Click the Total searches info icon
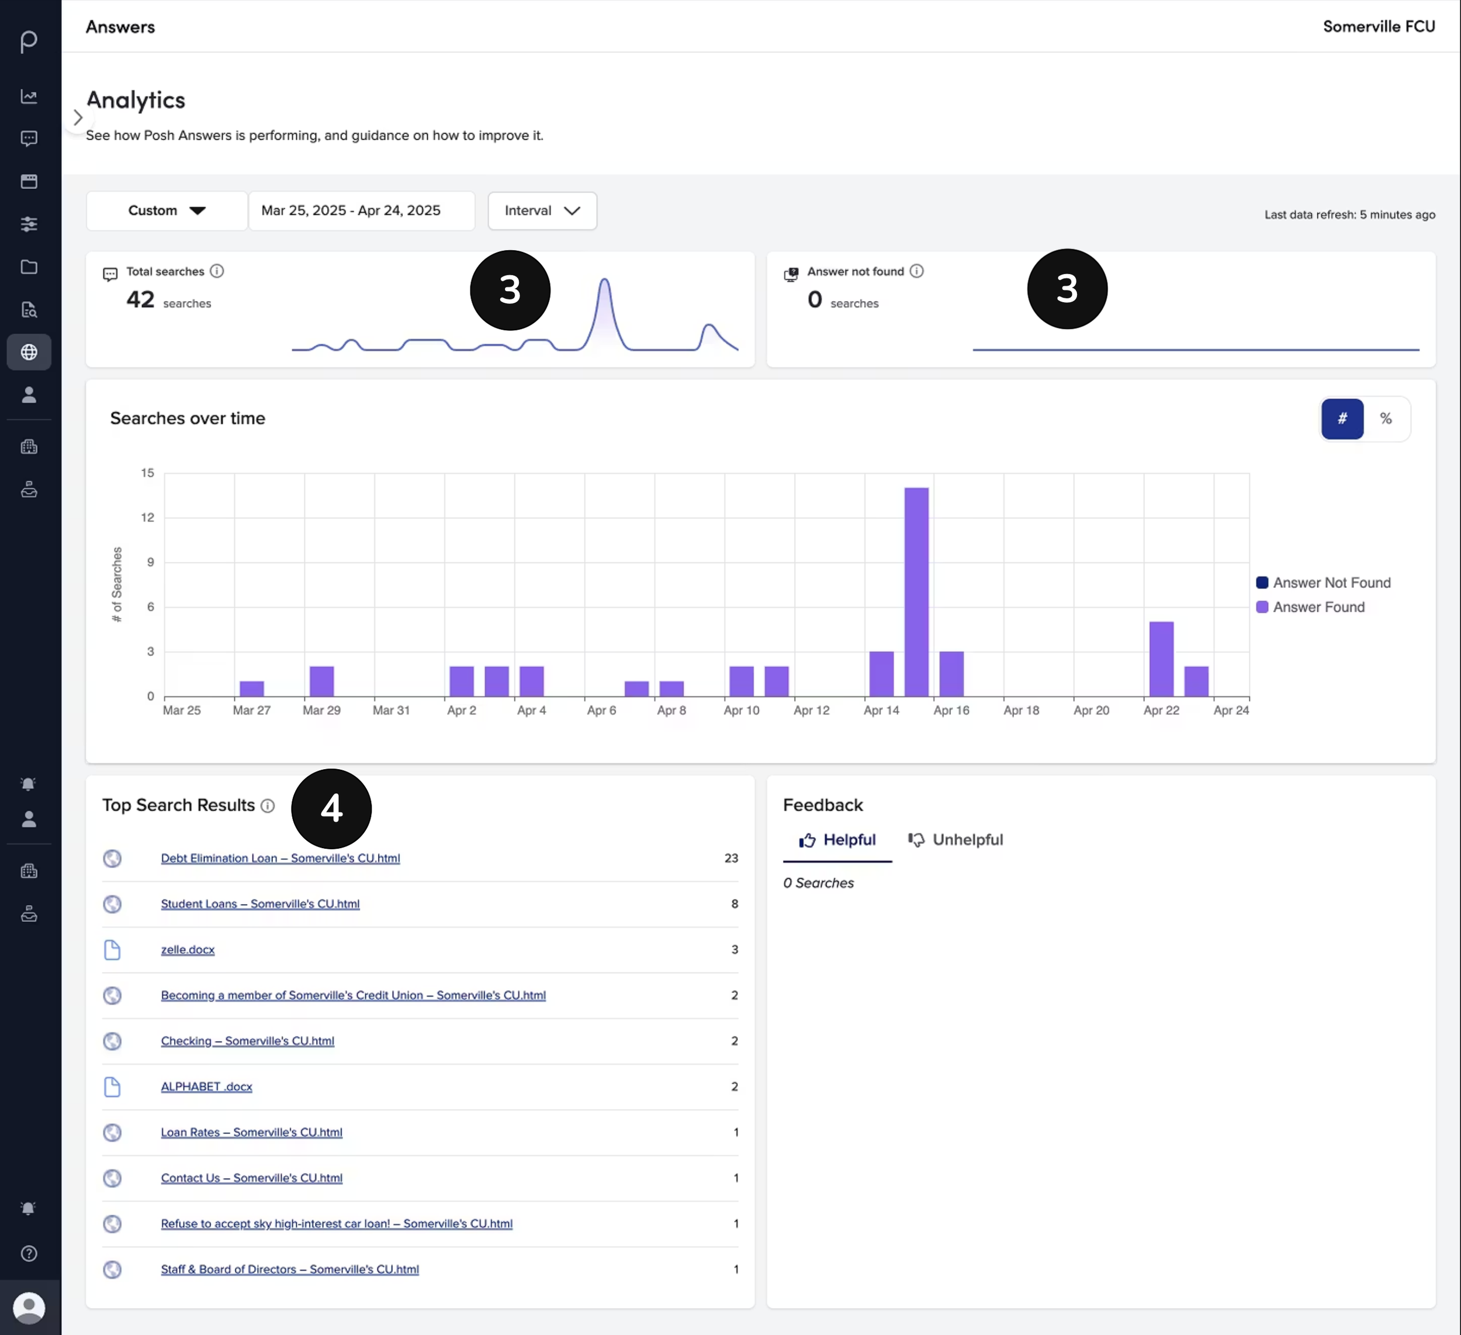Image resolution: width=1461 pixels, height=1335 pixels. click(x=217, y=271)
